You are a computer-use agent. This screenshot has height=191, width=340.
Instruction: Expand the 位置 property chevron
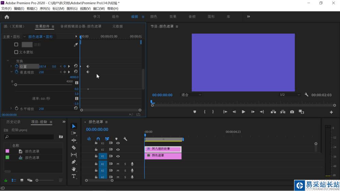click(11, 66)
